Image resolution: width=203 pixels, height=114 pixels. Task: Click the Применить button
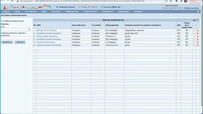click(7, 42)
